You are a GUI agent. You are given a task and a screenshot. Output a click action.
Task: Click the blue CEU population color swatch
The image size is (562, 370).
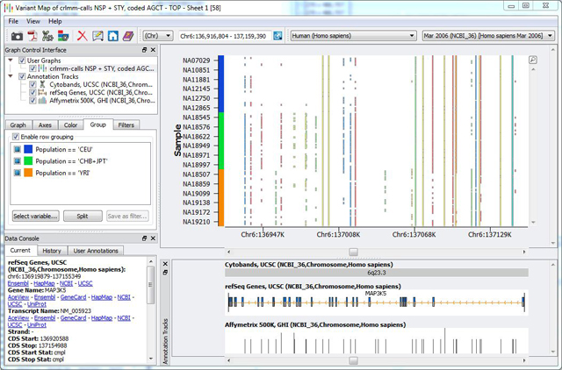[x=28, y=149]
